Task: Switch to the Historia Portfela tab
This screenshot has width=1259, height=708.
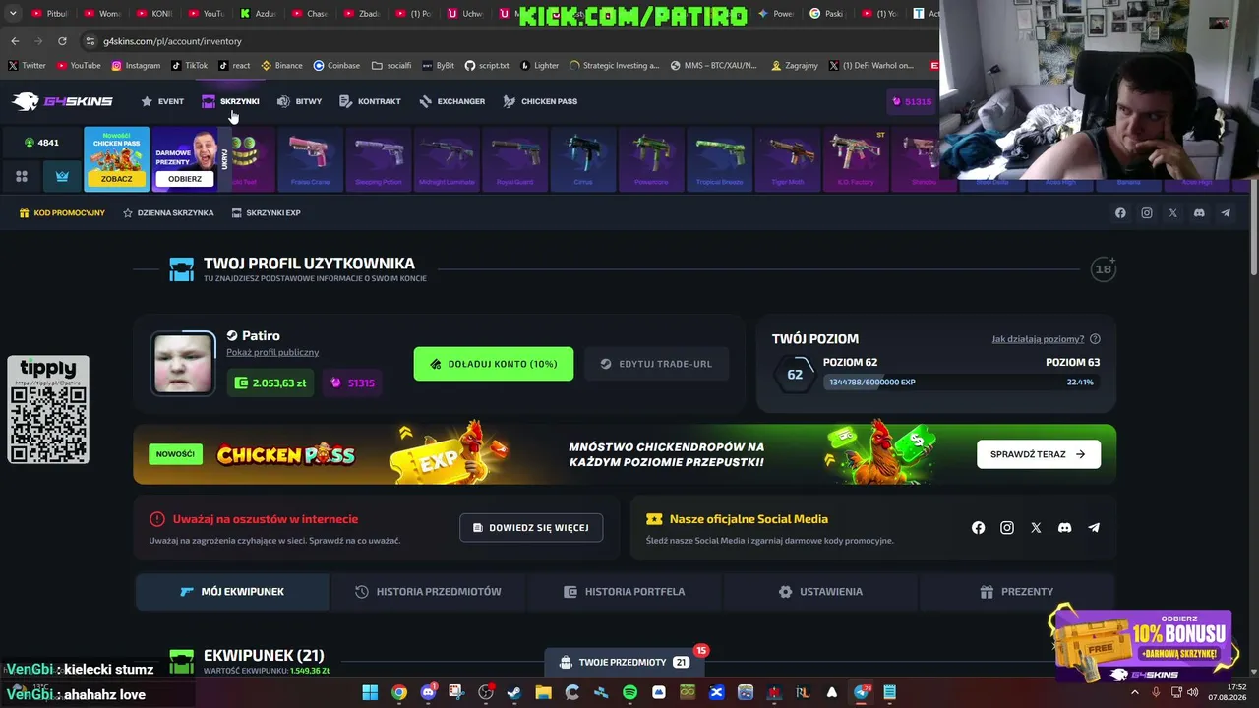Action: click(625, 592)
